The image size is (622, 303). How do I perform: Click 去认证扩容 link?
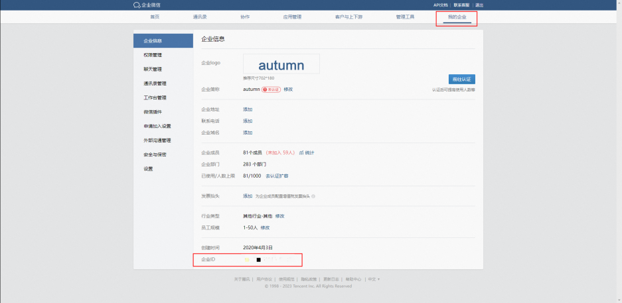277,176
